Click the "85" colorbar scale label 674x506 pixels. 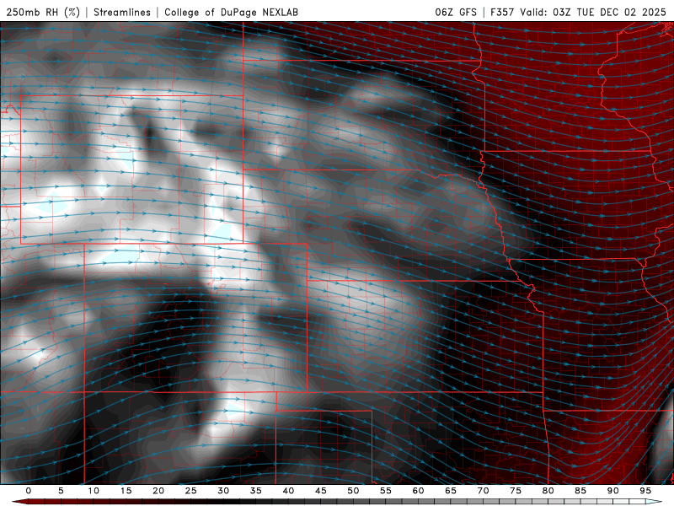point(580,491)
